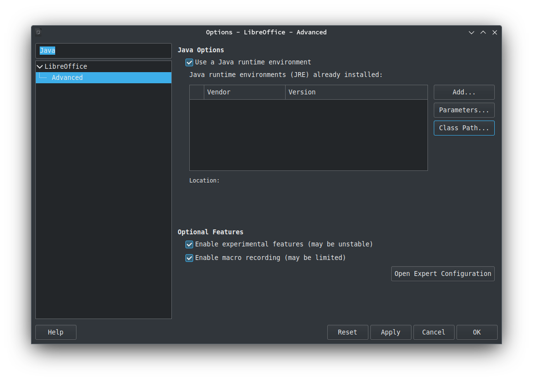Reset the options
The image size is (533, 381).
pos(348,332)
